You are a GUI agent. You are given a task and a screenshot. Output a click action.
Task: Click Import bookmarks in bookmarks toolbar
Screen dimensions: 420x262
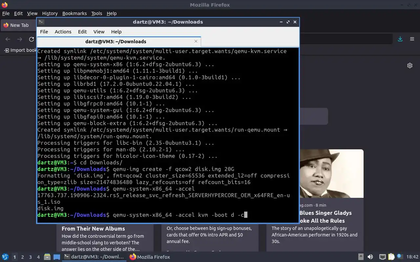click(20, 50)
